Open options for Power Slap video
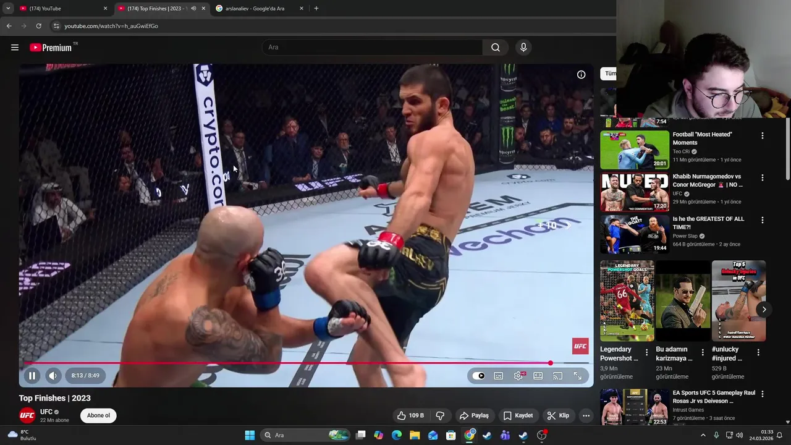This screenshot has height=445, width=791. click(762, 220)
